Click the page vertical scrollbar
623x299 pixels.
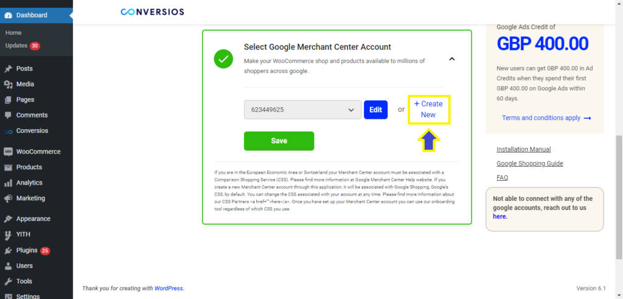(x=619, y=197)
